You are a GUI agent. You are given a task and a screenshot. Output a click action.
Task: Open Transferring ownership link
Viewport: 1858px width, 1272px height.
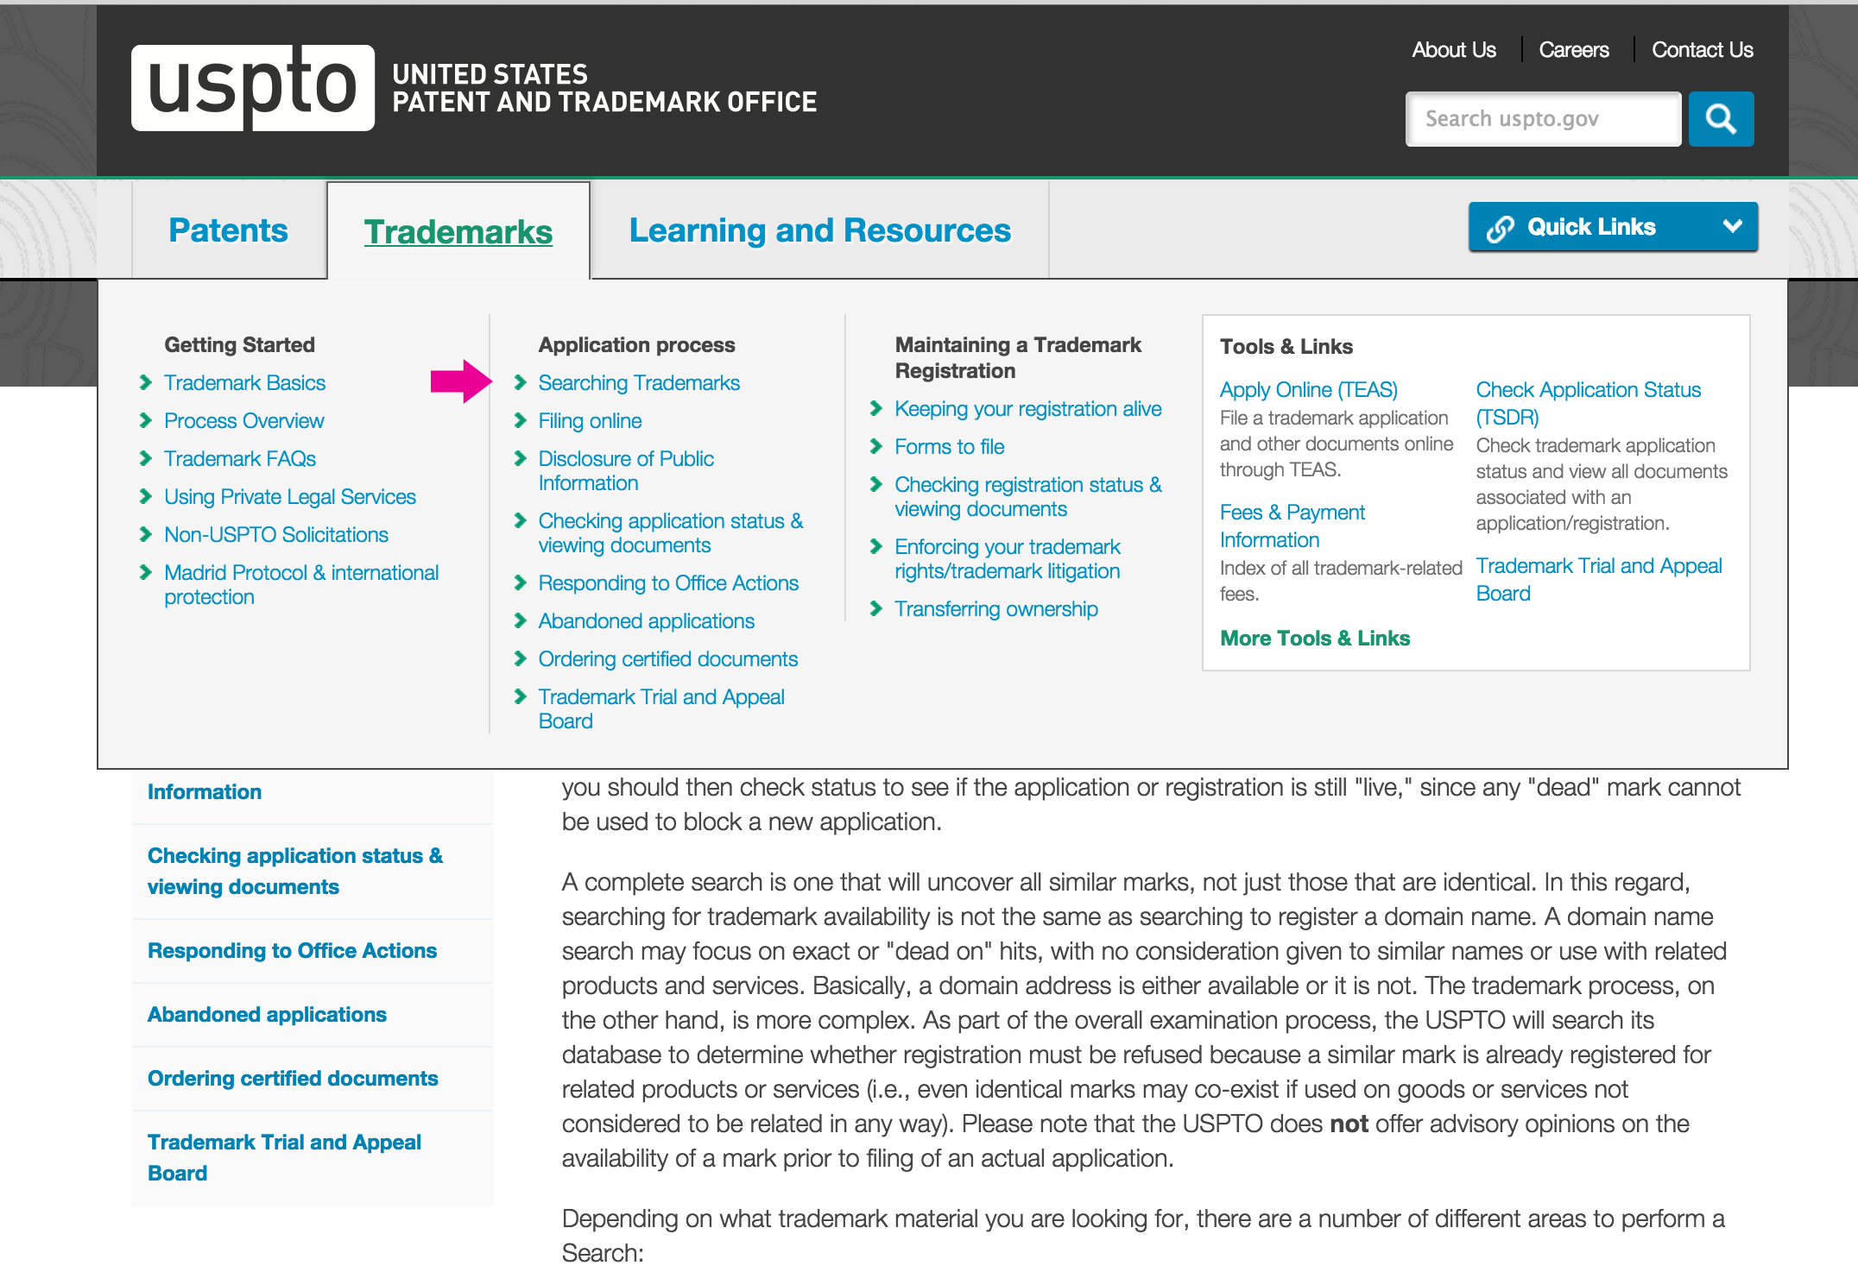(x=995, y=609)
